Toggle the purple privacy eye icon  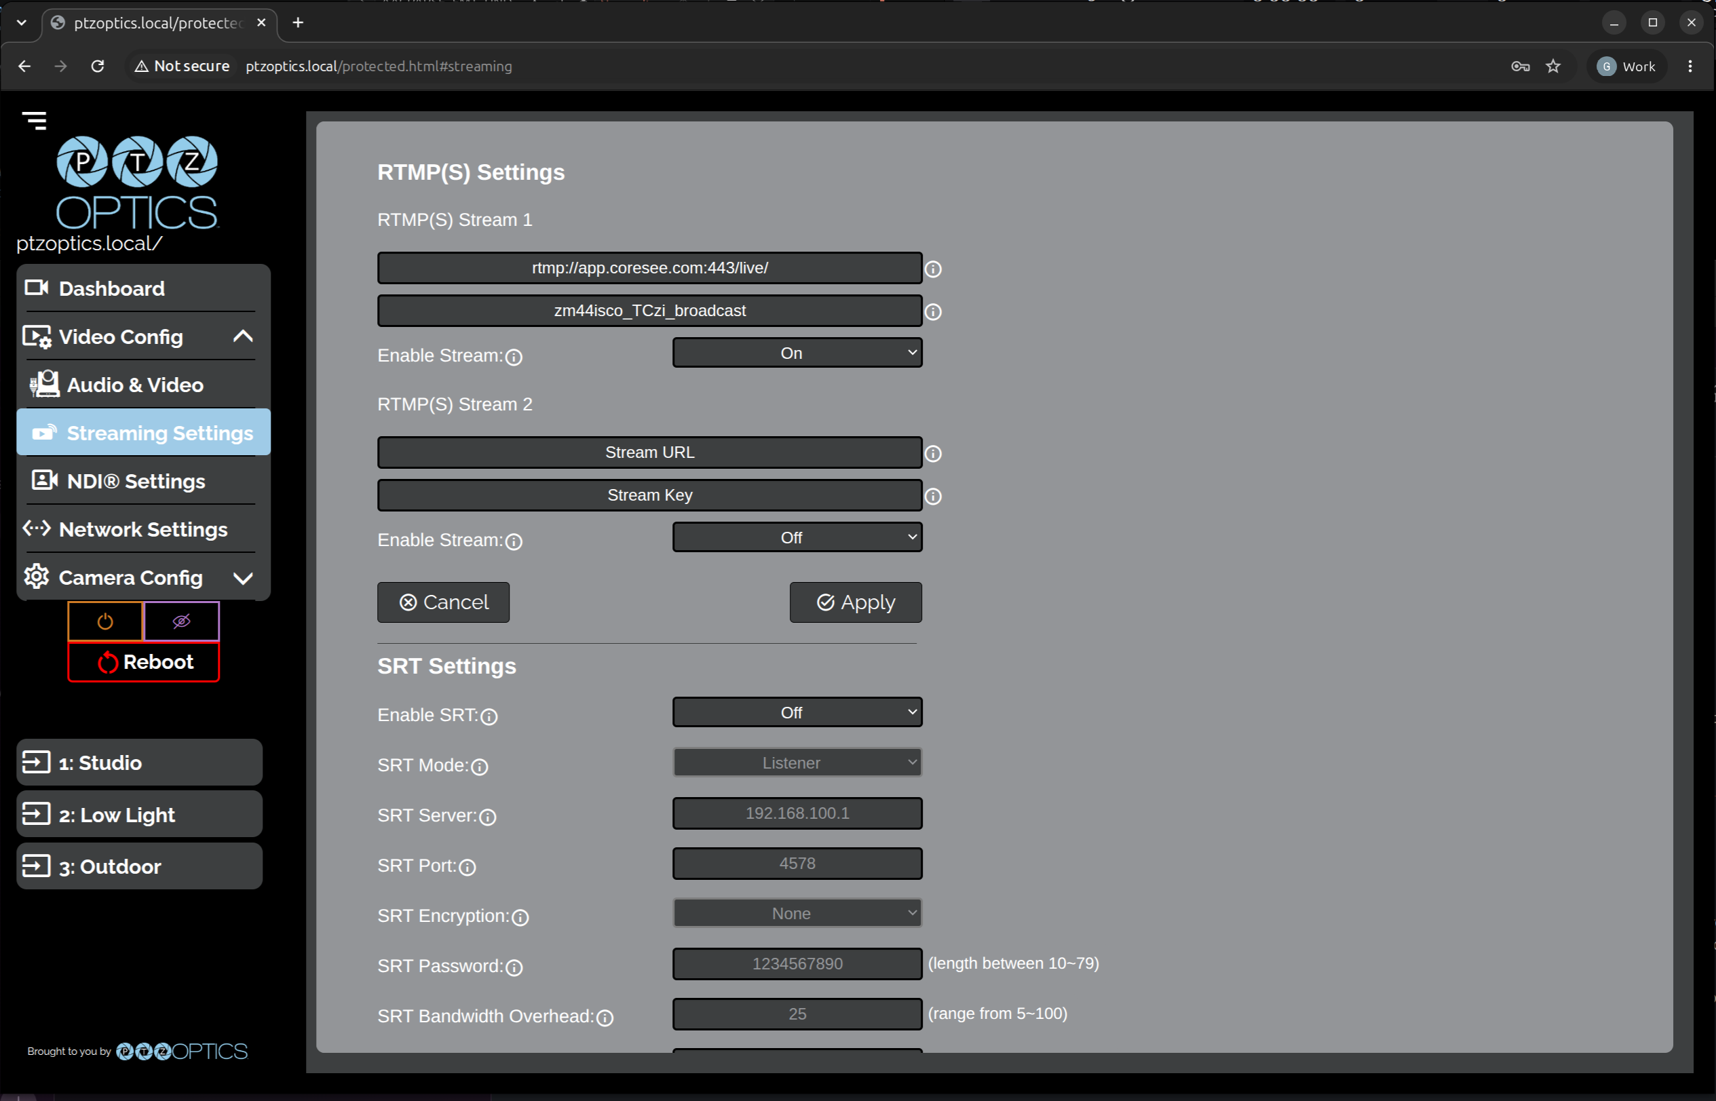tap(182, 621)
